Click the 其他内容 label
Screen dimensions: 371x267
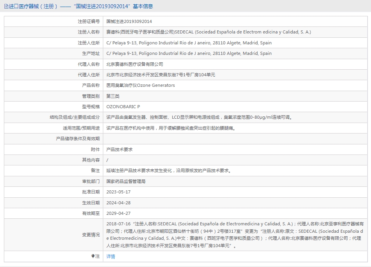pyautogui.click(x=91, y=160)
